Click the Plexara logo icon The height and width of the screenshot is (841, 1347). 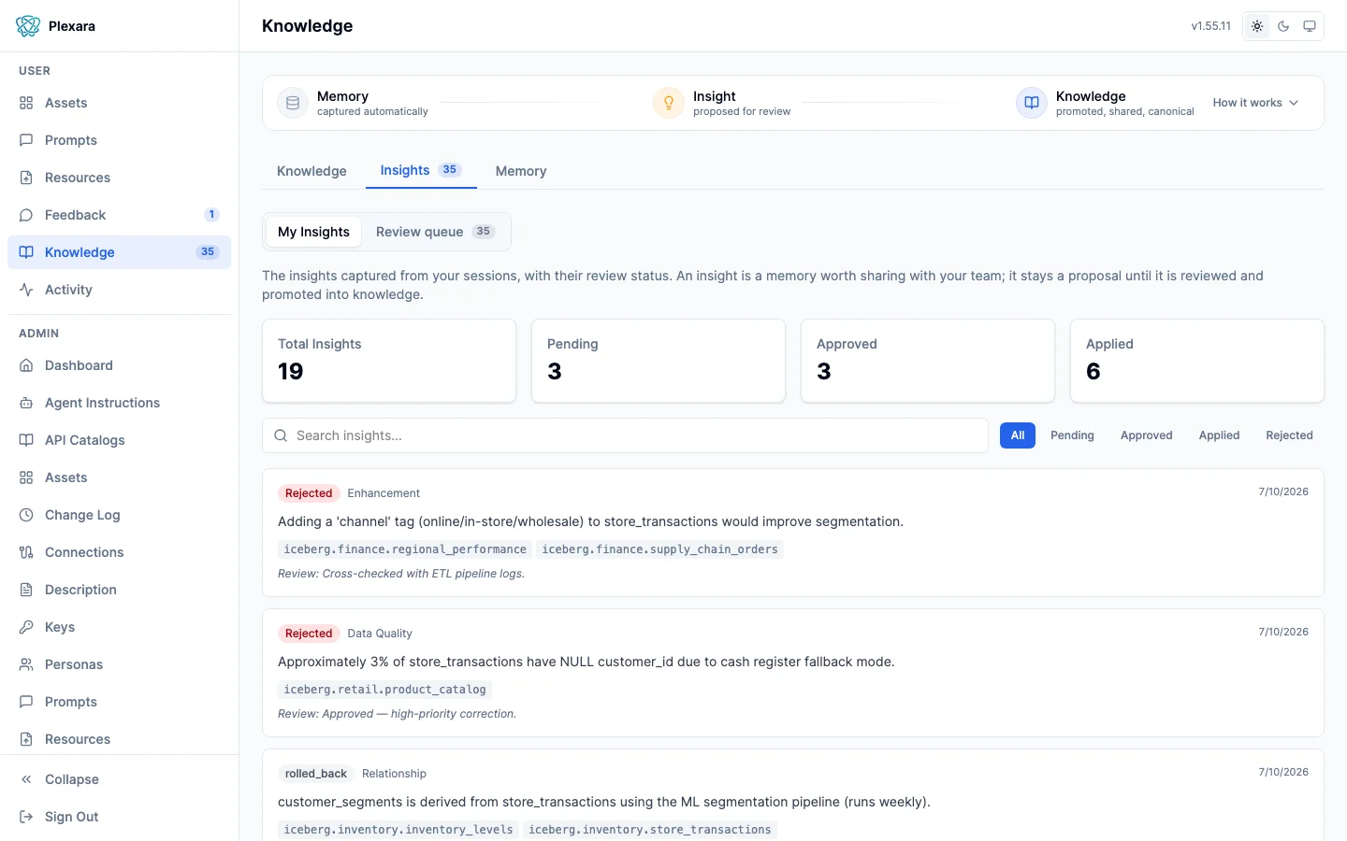tap(28, 26)
